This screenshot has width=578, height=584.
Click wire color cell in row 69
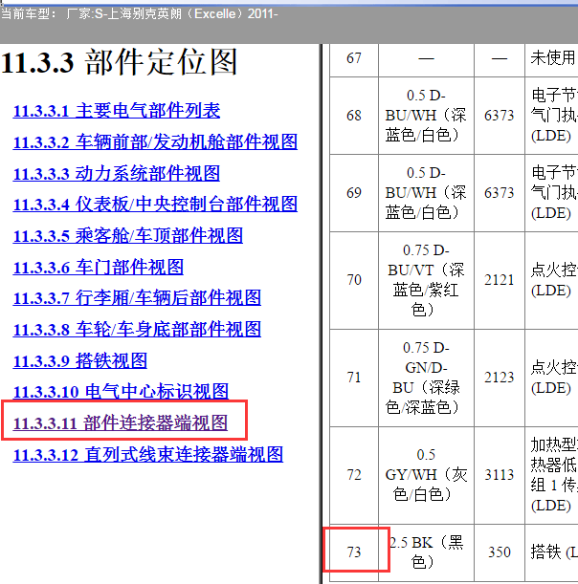pos(426,193)
